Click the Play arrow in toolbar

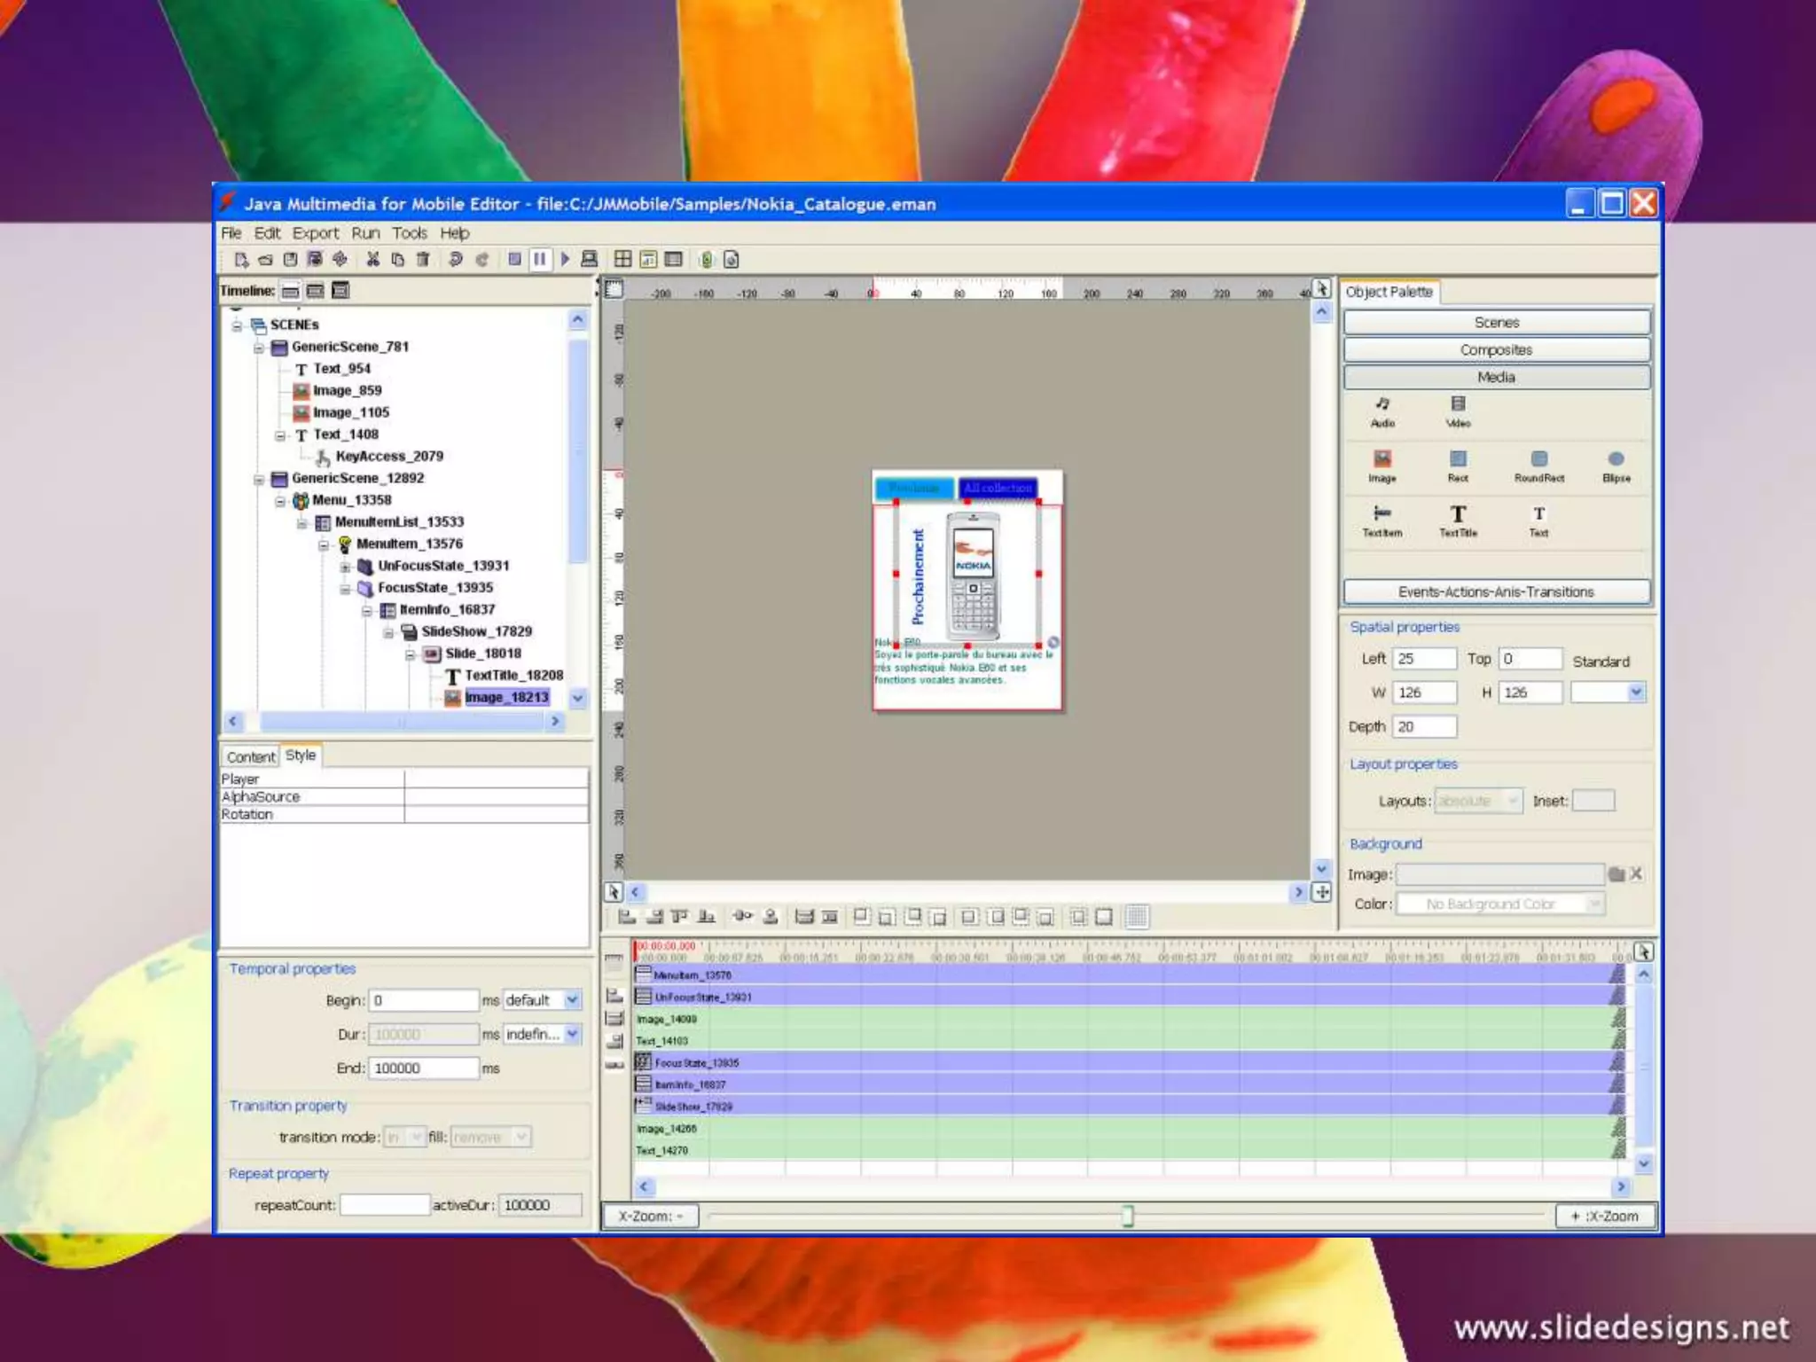[565, 259]
